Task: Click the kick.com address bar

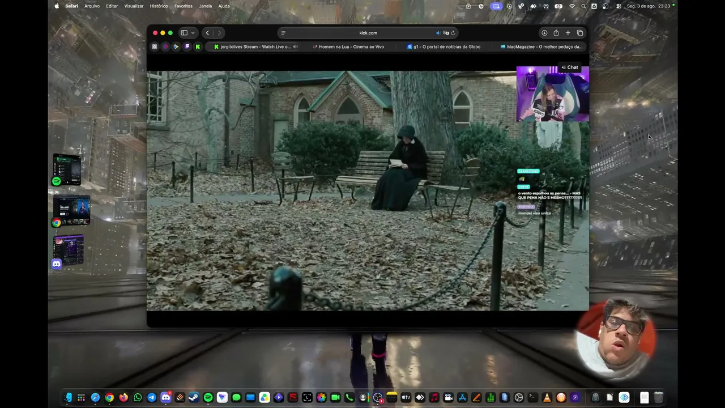Action: (x=368, y=33)
